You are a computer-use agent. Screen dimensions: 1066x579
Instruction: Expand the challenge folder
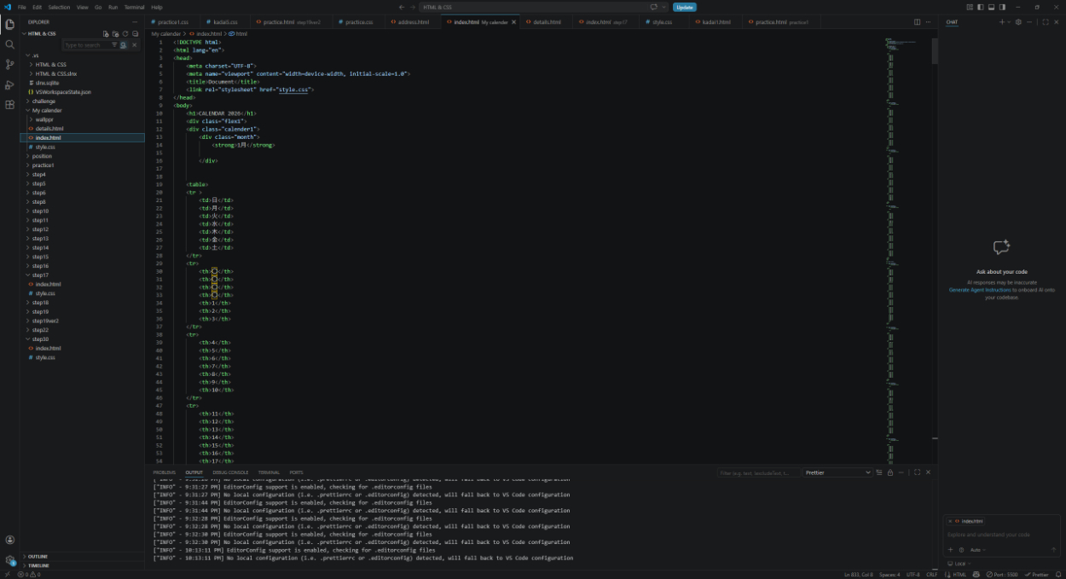point(43,101)
